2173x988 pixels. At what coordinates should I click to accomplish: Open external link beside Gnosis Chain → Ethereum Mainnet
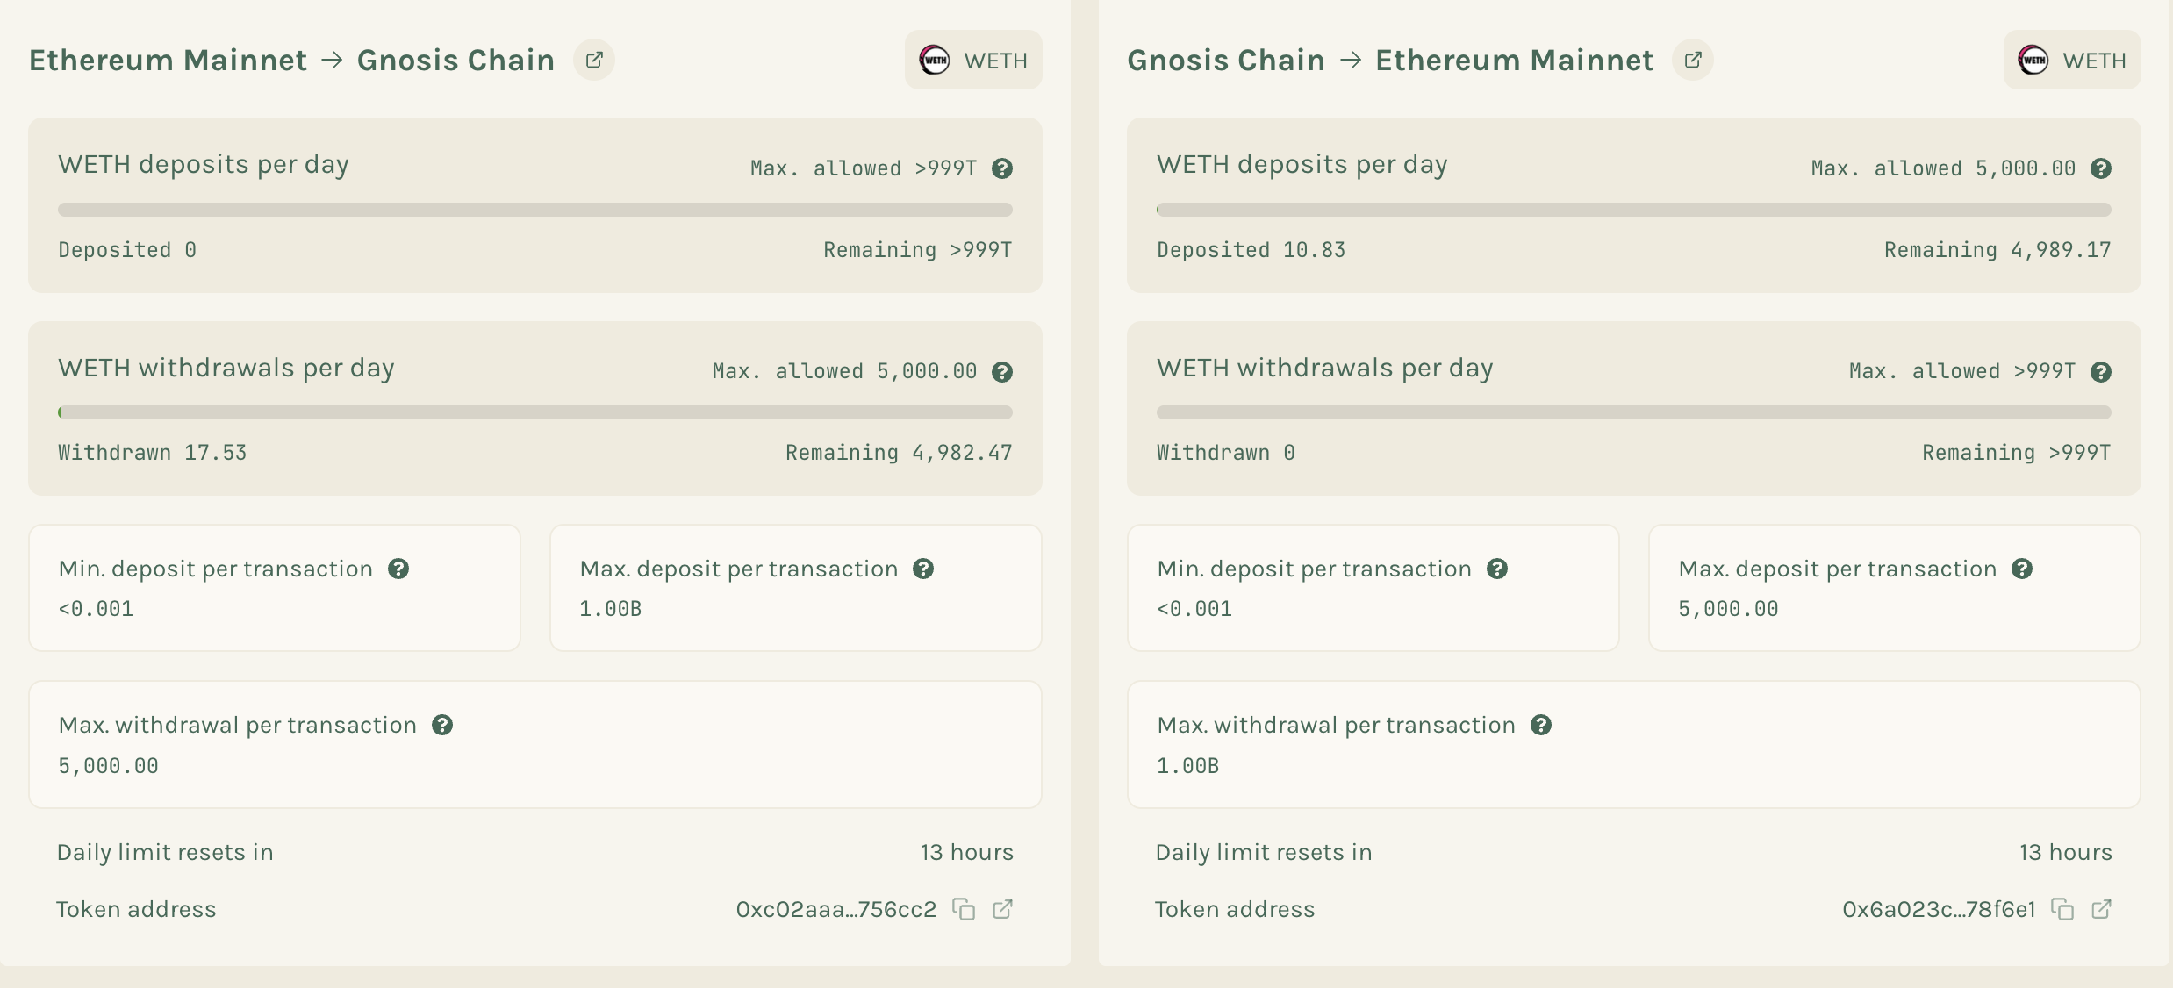1693,60
